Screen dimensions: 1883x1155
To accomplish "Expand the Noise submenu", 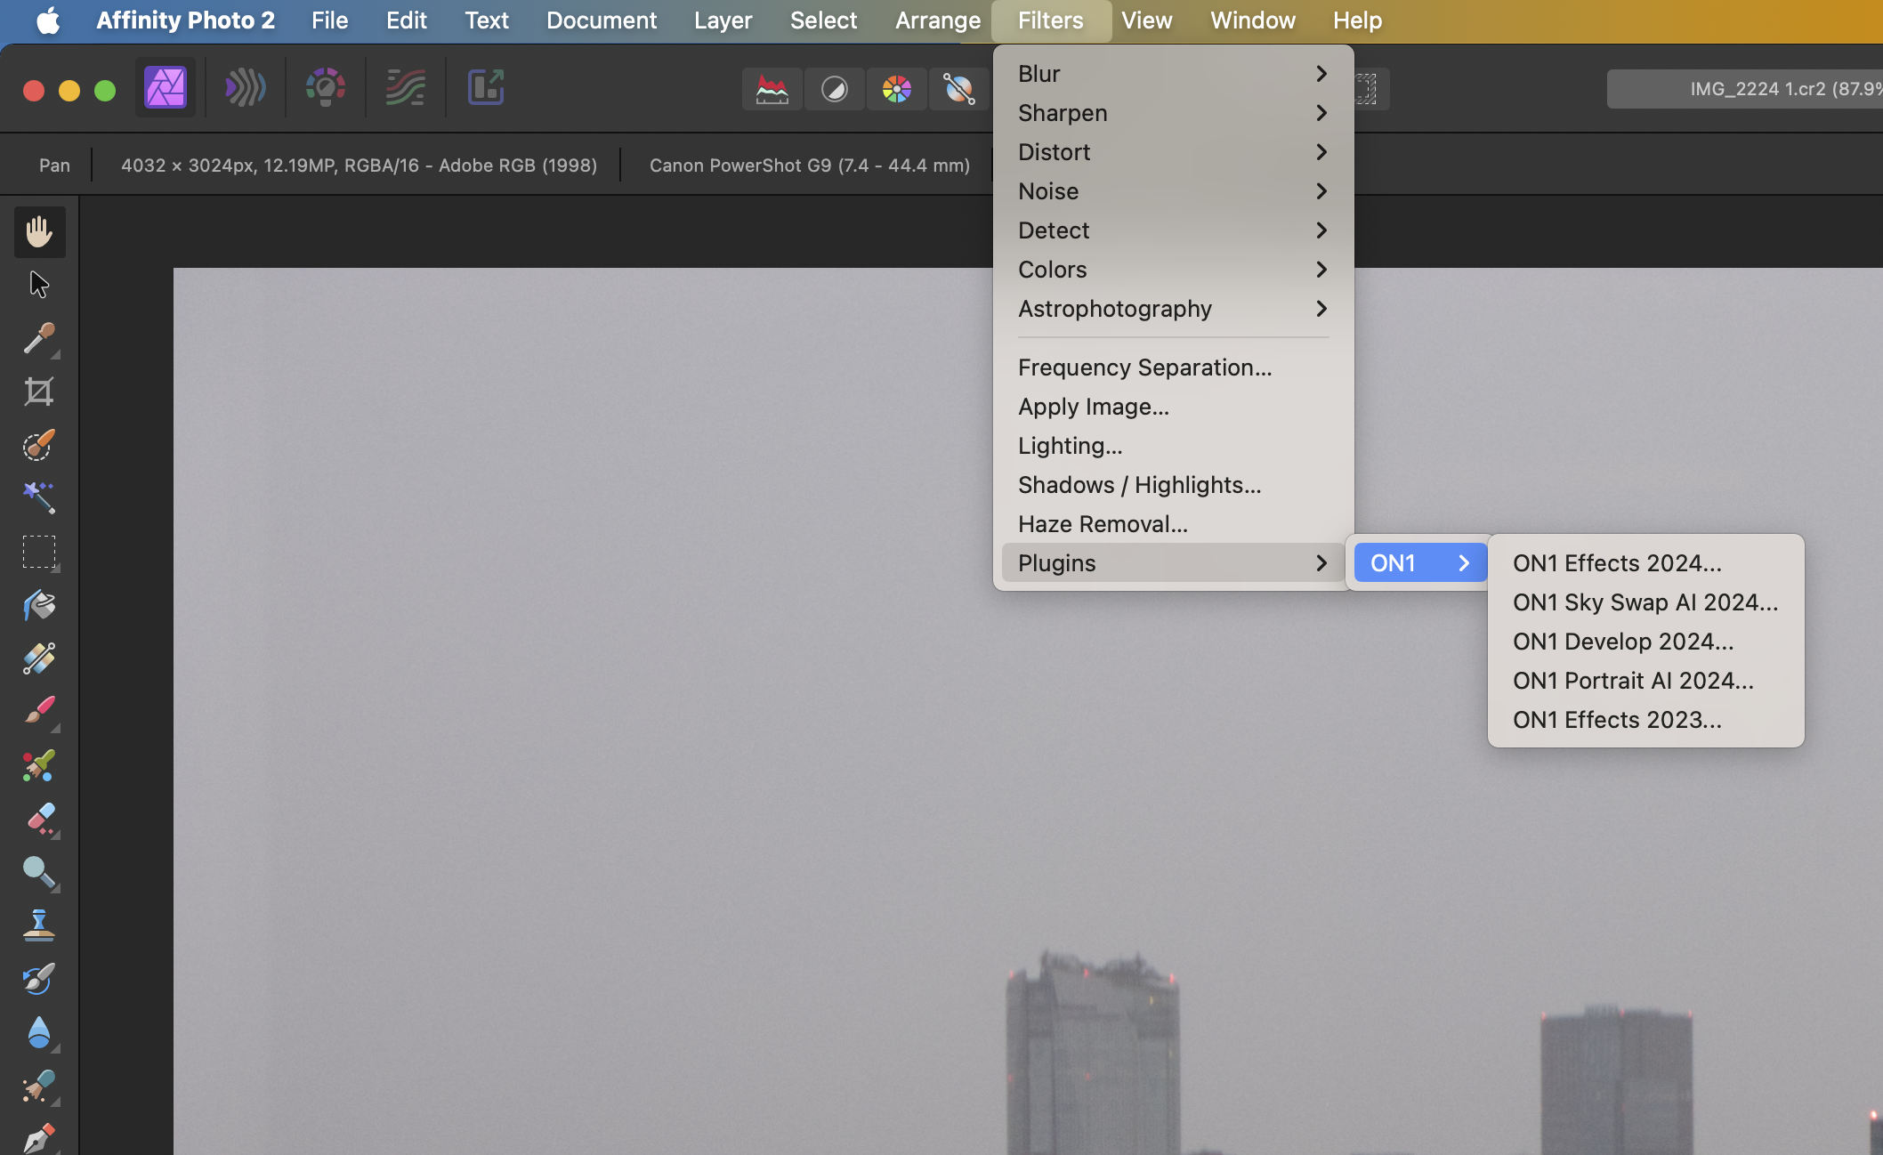I will (x=1173, y=191).
